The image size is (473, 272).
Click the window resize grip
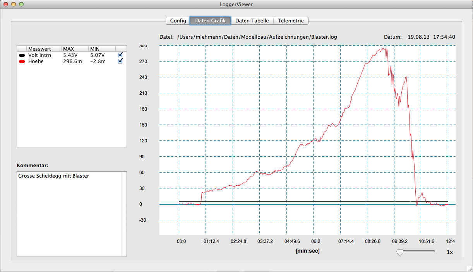click(470, 269)
